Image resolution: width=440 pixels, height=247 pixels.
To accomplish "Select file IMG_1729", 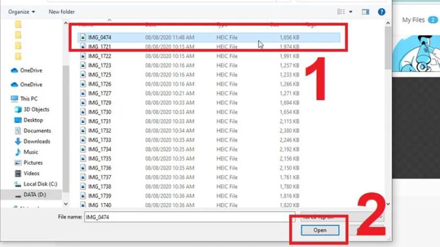I will click(x=209, y=103).
